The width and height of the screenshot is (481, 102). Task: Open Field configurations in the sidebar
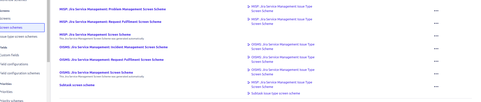click(x=14, y=64)
